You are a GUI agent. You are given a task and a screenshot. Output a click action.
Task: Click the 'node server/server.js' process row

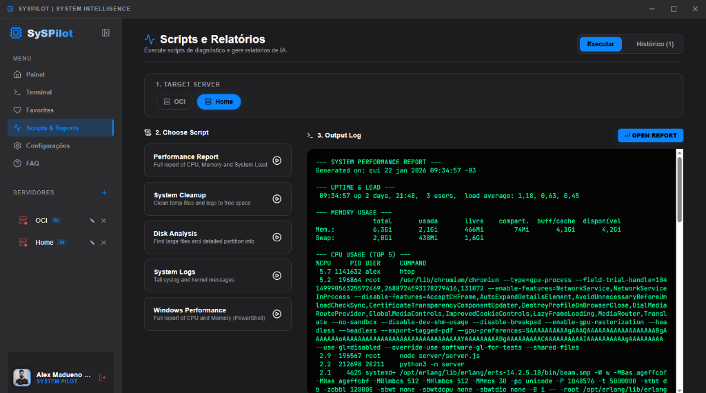click(x=399, y=356)
